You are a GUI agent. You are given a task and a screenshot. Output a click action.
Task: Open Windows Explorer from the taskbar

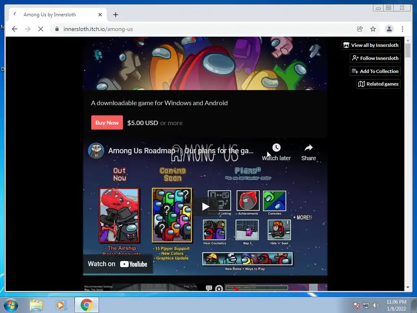click(x=36, y=305)
